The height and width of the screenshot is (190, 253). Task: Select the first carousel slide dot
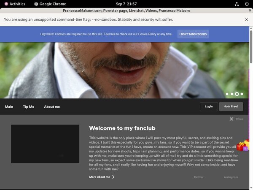click(x=227, y=94)
